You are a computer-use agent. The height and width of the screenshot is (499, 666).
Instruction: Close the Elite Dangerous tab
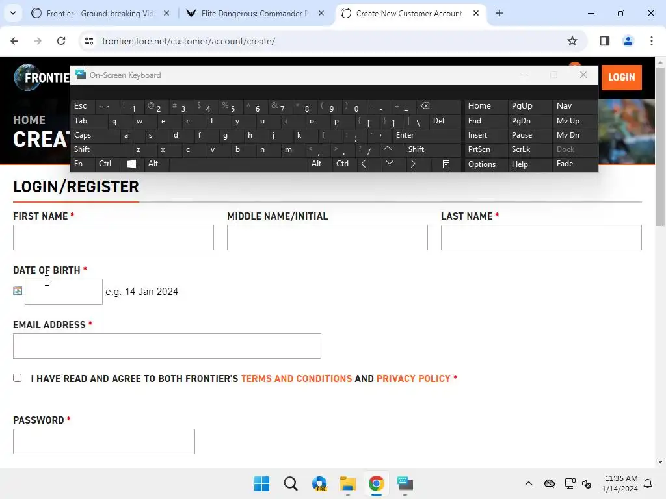321,13
